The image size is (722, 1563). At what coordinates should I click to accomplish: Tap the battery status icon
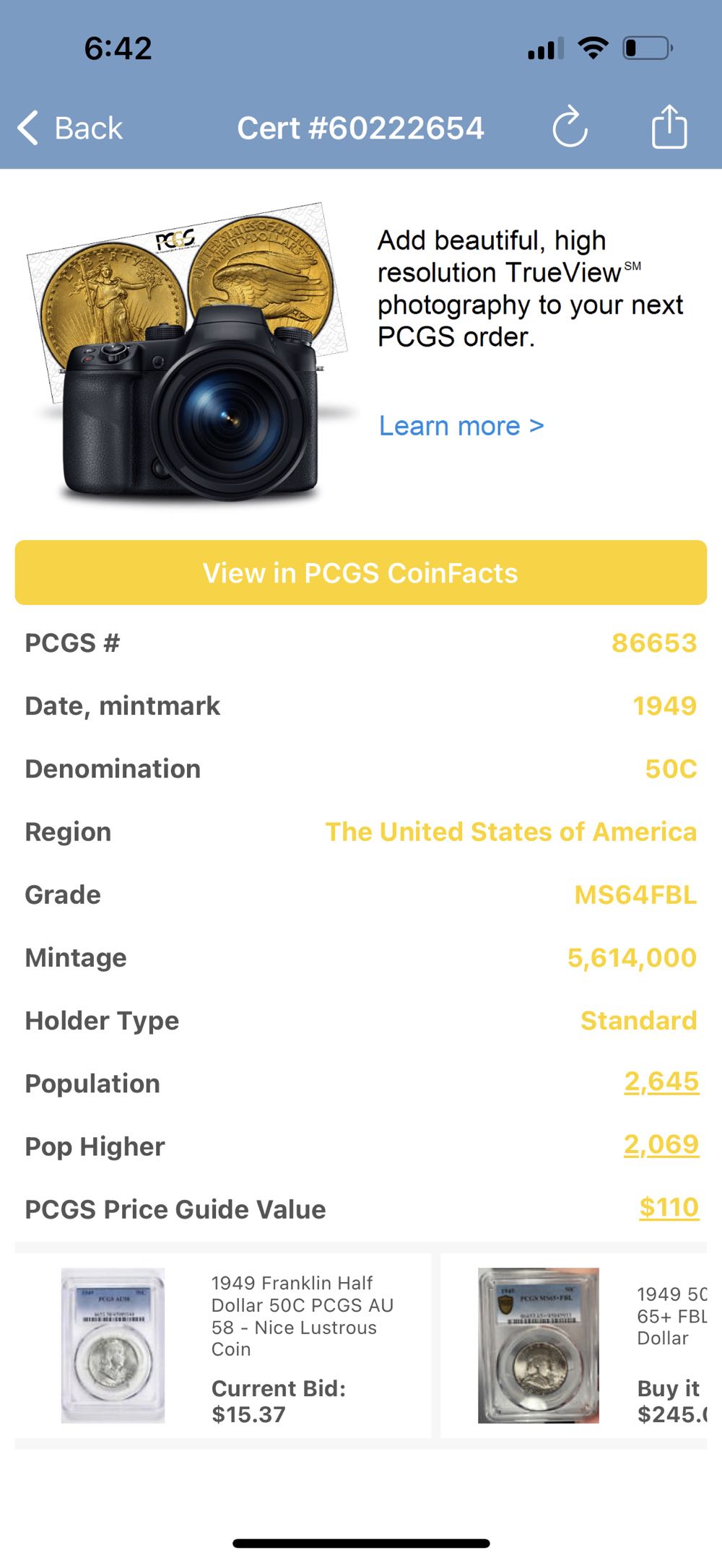[647, 48]
